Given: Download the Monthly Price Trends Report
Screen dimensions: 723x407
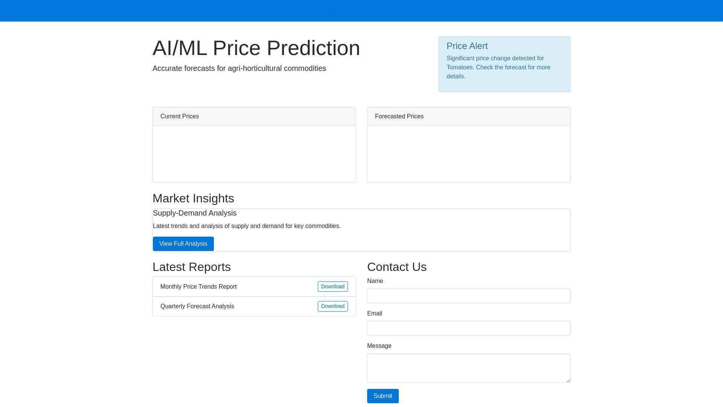Looking at the screenshot, I should pyautogui.click(x=333, y=287).
